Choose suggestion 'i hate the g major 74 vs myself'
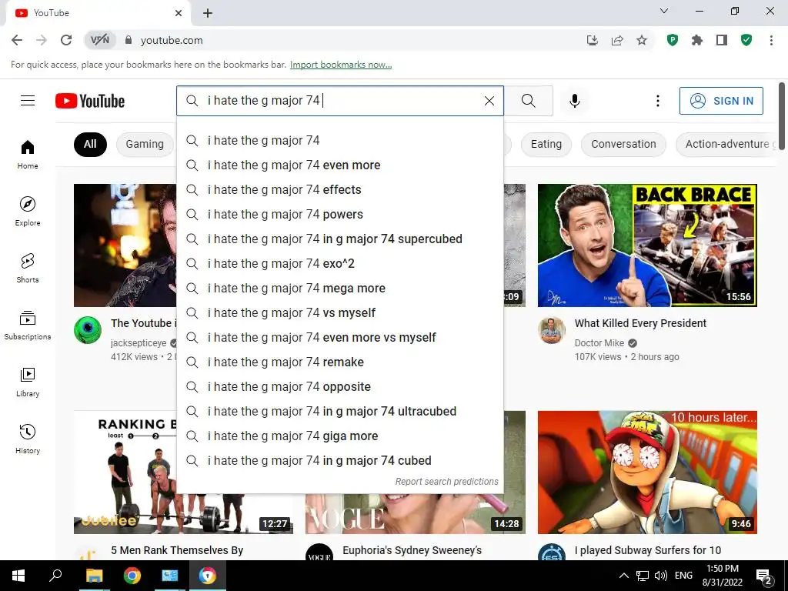This screenshot has width=788, height=591. coord(340,313)
